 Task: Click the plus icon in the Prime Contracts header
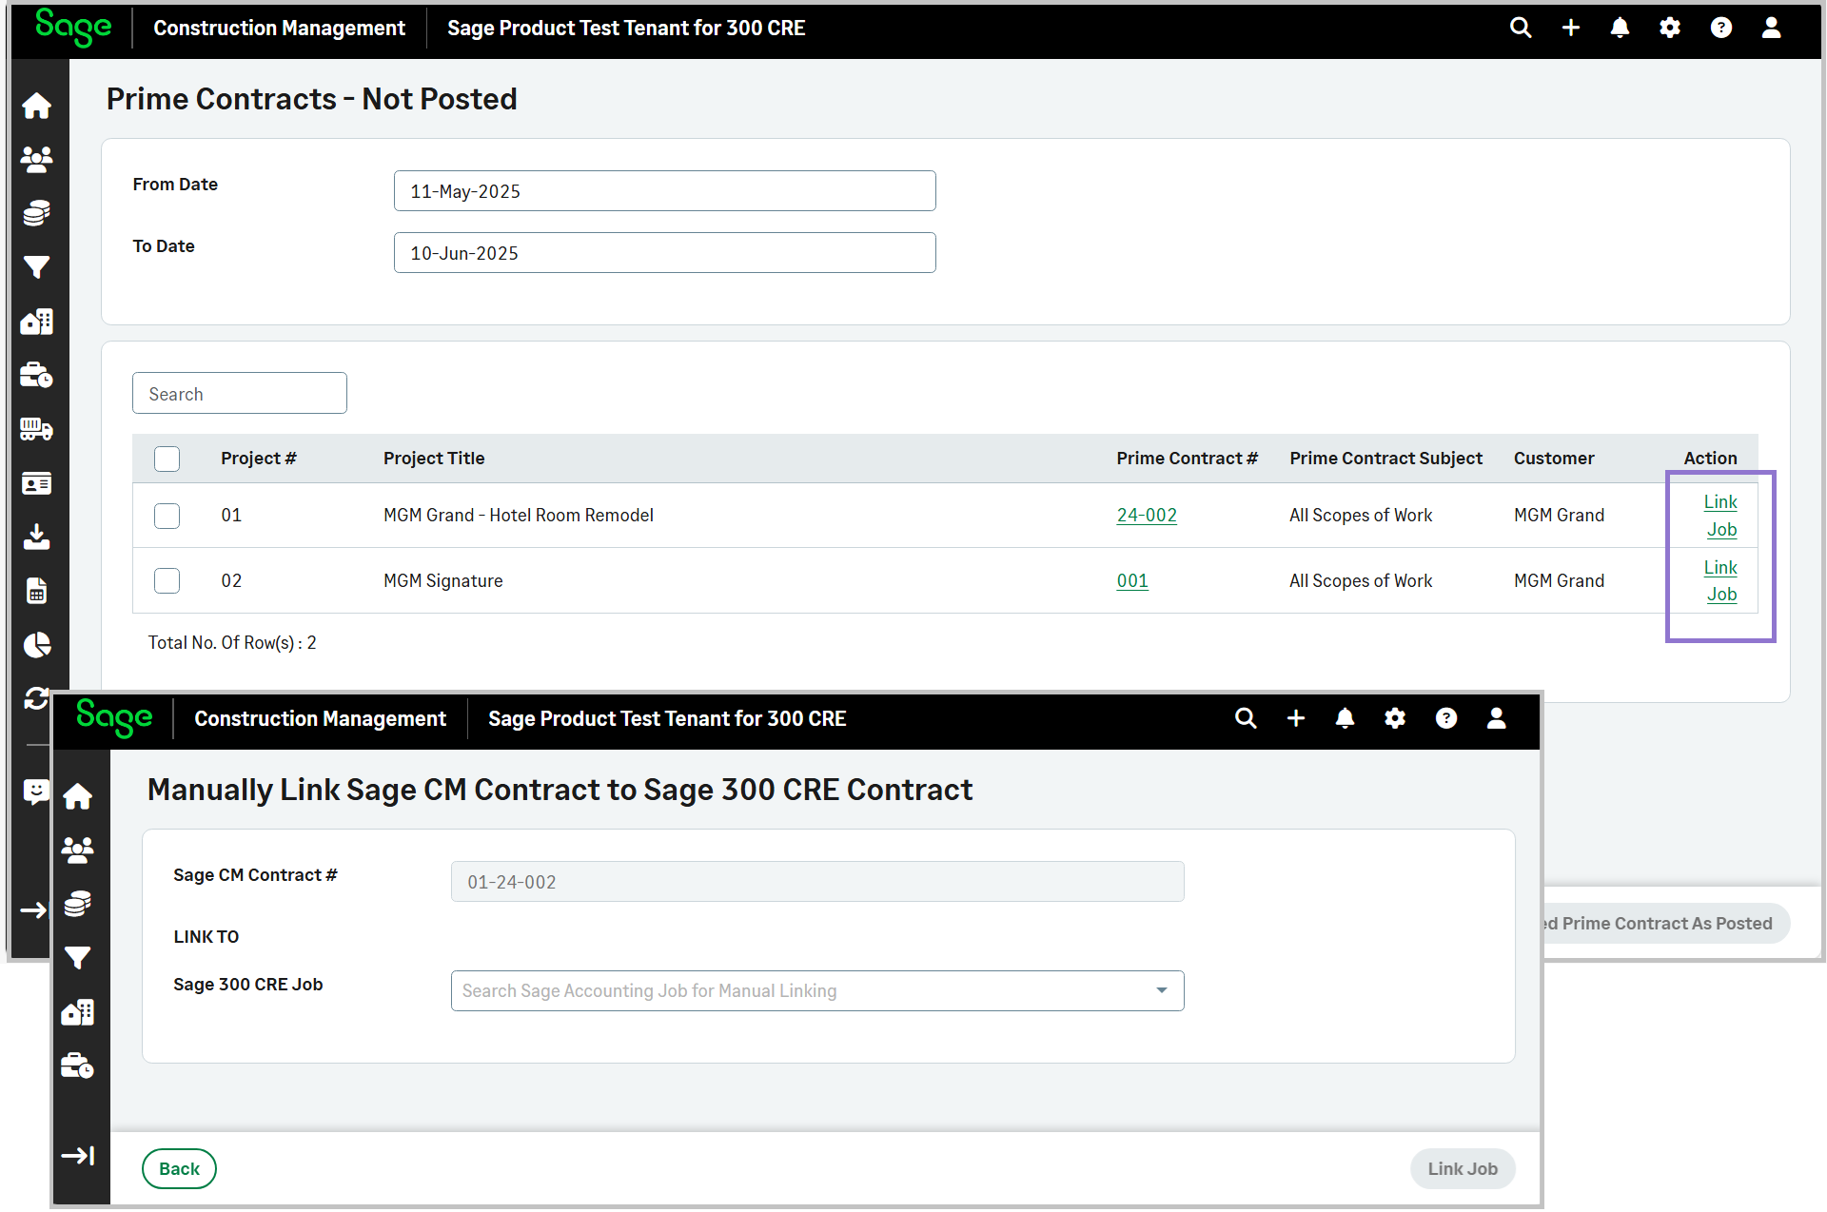(1571, 28)
